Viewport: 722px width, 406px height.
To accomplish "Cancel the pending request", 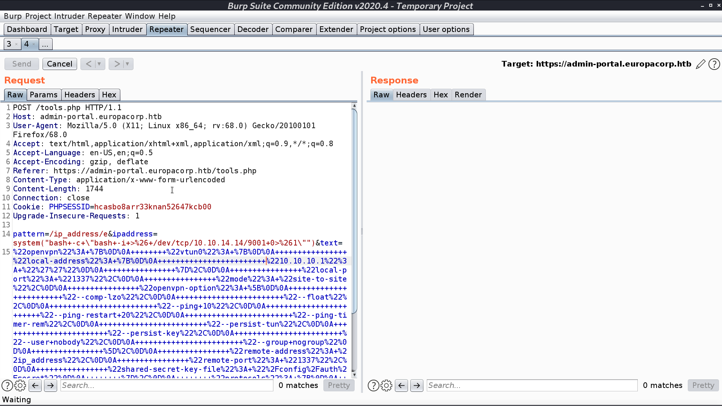I will (x=60, y=64).
